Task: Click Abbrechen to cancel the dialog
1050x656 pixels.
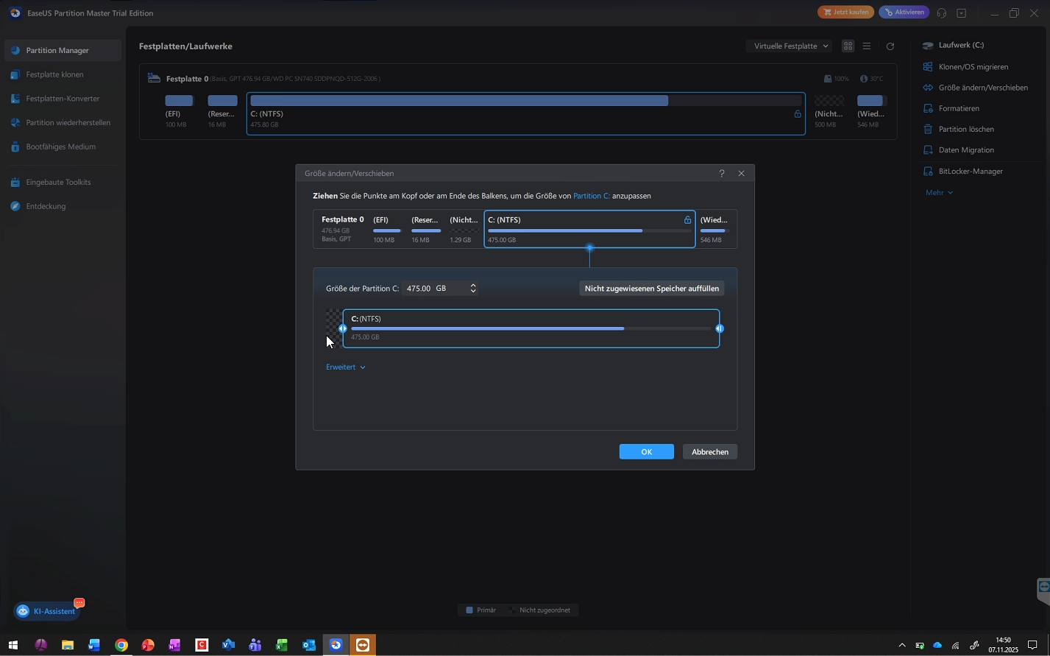Action: 709,452
